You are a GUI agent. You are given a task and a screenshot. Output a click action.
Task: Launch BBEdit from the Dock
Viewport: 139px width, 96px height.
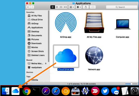tap(85, 91)
